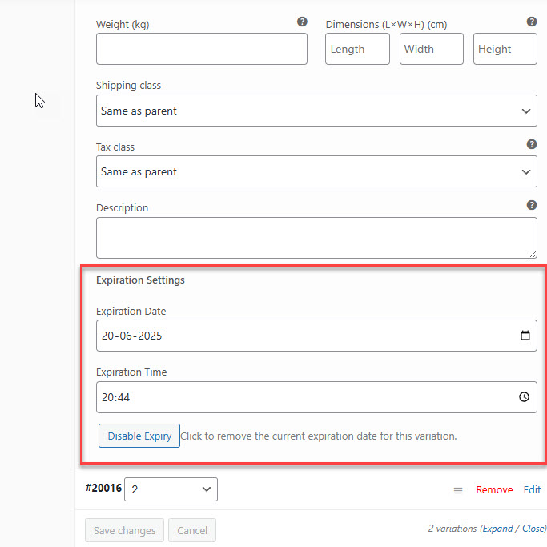Open the Description help tooltip icon
547x547 pixels.
tap(531, 205)
